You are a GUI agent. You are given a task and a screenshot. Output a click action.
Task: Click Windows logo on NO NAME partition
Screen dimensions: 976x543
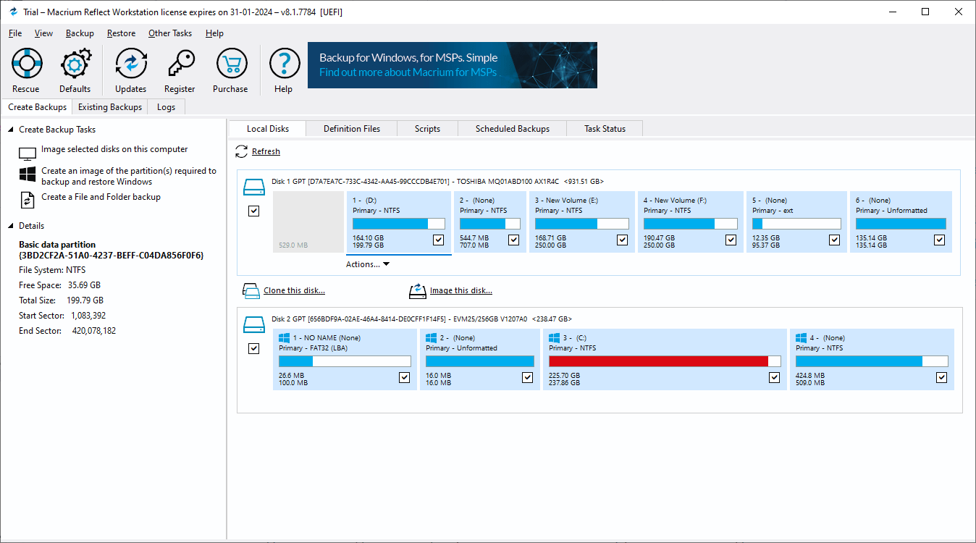click(285, 337)
